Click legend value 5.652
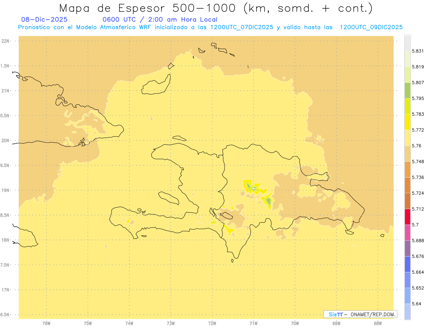The image size is (424, 328). 418,288
